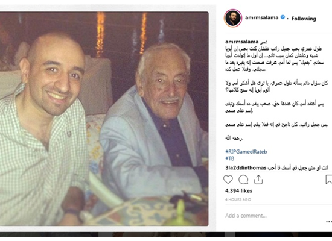This screenshot has width=332, height=241.
Task: Open comments via the speech bubble icon
Action: 243,180
